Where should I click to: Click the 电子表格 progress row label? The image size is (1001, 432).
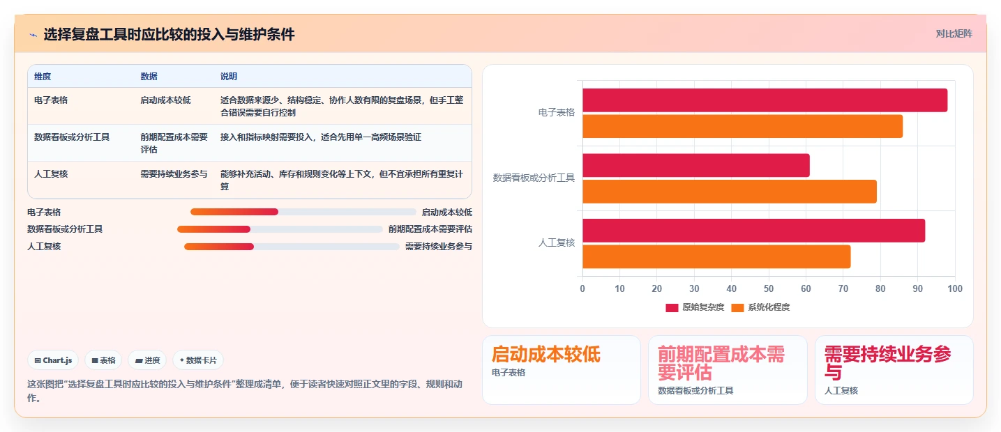[44, 212]
